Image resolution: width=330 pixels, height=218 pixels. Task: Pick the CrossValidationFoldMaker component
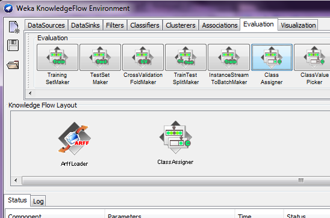tap(143, 57)
